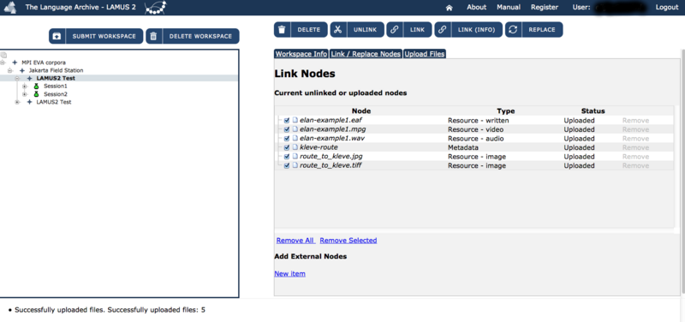This screenshot has width=685, height=322.
Task: Click the MPI EVA corpora star icon
Action: pos(15,63)
